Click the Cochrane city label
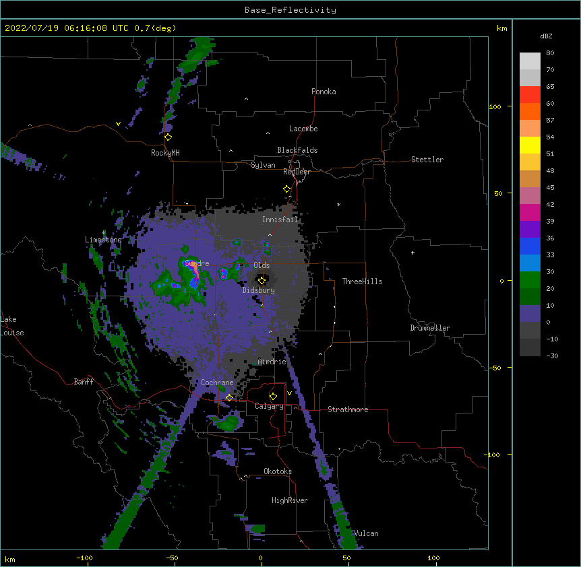 (217, 382)
